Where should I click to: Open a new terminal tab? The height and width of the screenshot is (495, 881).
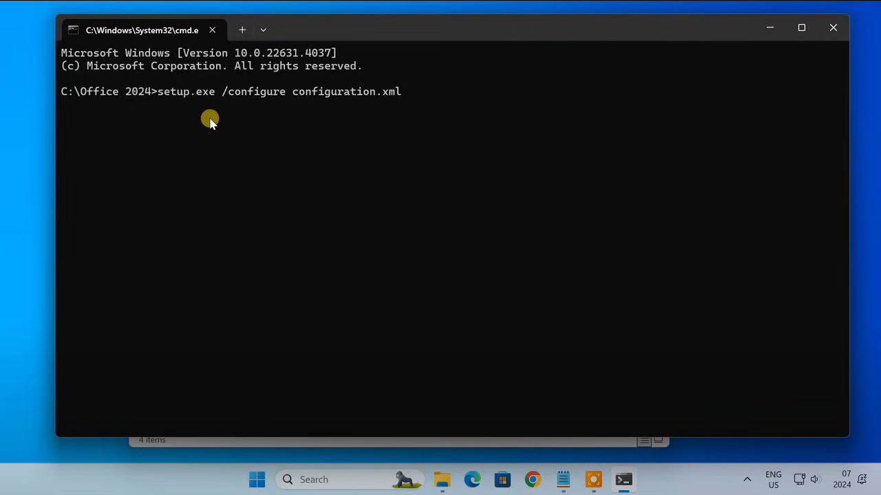click(x=242, y=30)
